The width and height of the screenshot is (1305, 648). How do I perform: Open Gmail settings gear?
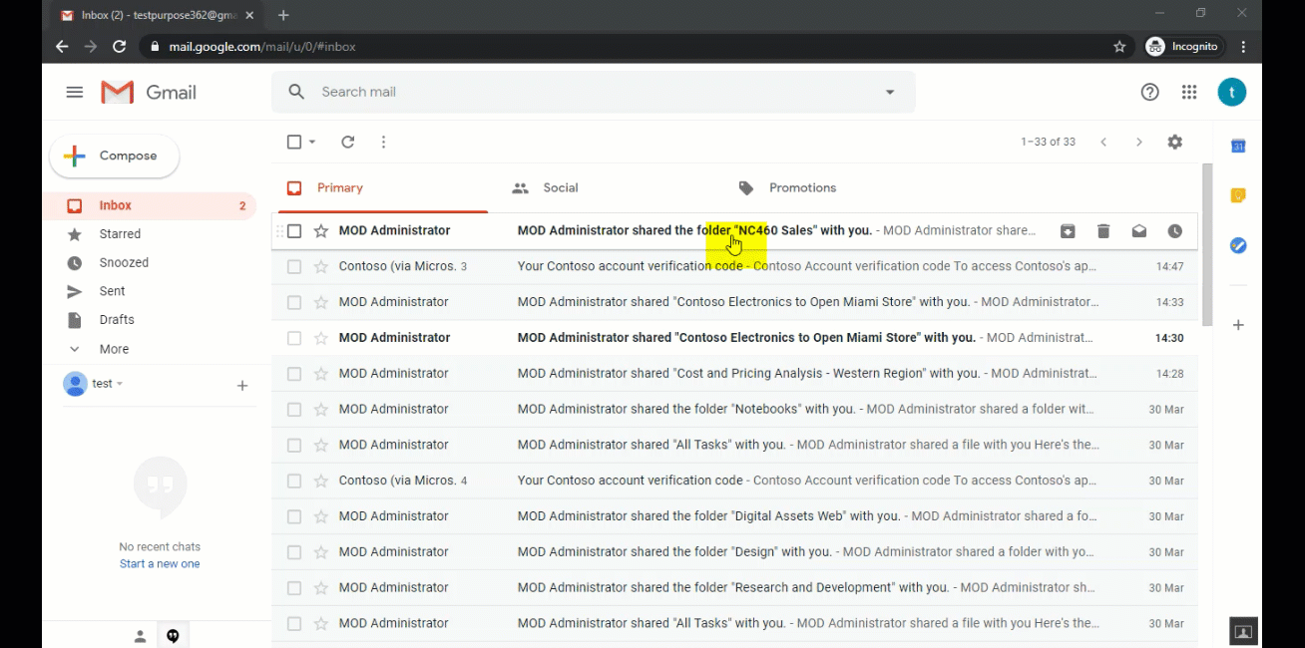(x=1175, y=143)
